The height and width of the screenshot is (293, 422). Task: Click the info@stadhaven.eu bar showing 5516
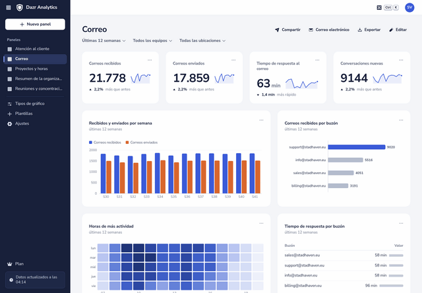pyautogui.click(x=346, y=160)
